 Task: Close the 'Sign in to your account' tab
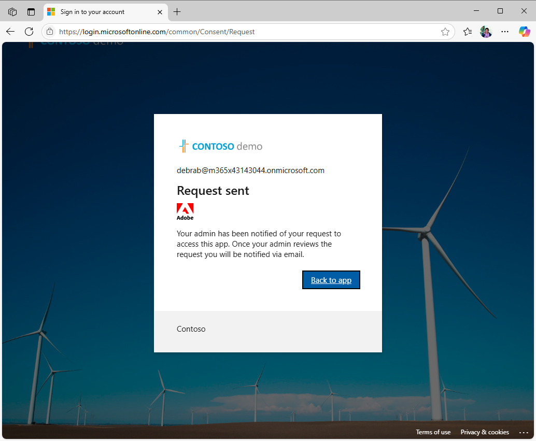point(160,12)
